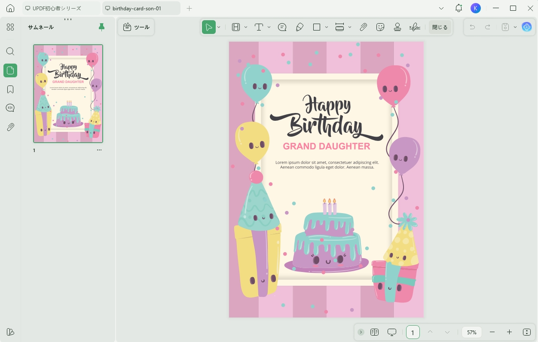Select page 1 thumbnail
The image size is (538, 342).
[68, 94]
